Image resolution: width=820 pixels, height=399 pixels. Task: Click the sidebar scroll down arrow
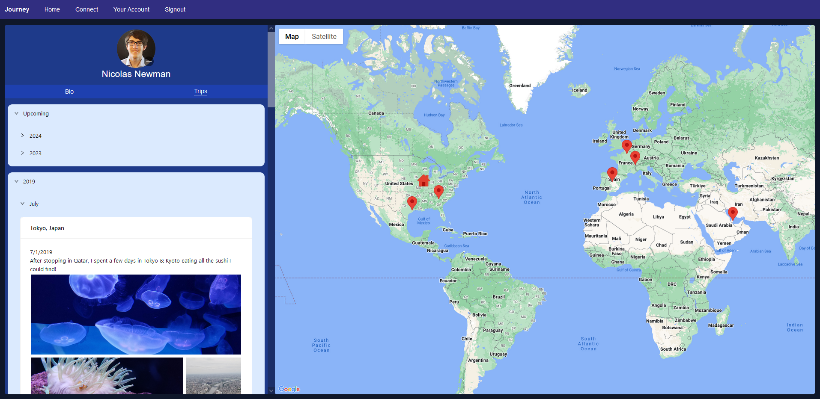pos(271,390)
